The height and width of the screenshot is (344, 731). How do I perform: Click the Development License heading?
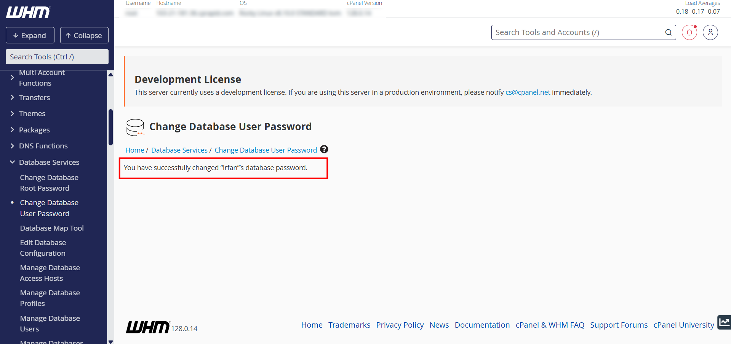(188, 79)
